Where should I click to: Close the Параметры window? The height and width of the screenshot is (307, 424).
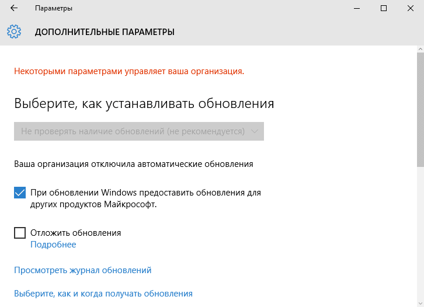pos(410,8)
